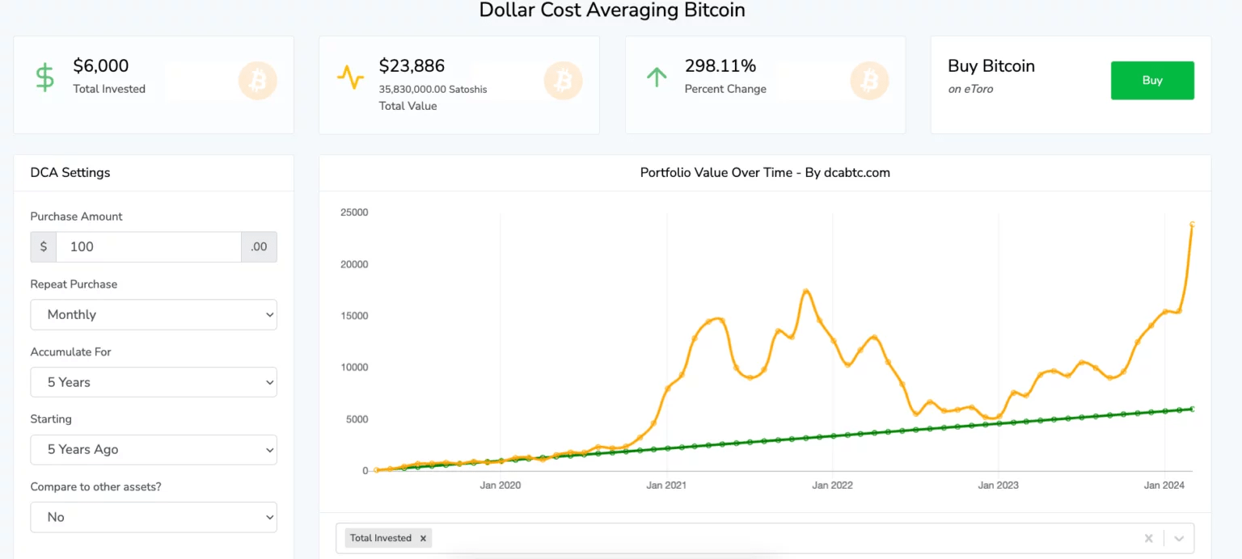Click the Dollar Cost Averaging Bitcoin heading
The image size is (1242, 559).
(x=612, y=11)
